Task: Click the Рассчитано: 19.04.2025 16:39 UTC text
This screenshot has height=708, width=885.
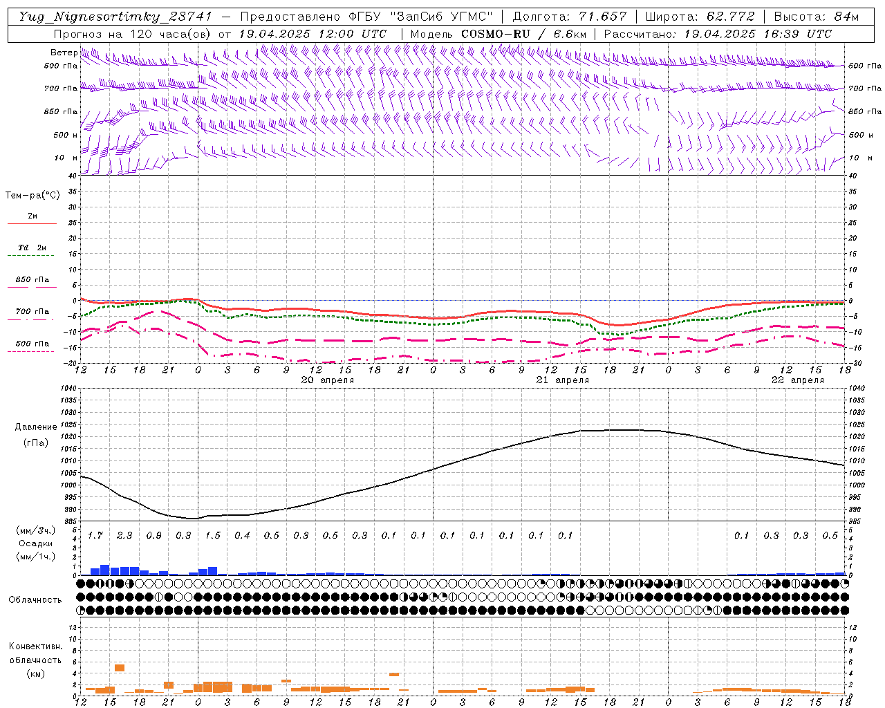Action: [x=718, y=34]
